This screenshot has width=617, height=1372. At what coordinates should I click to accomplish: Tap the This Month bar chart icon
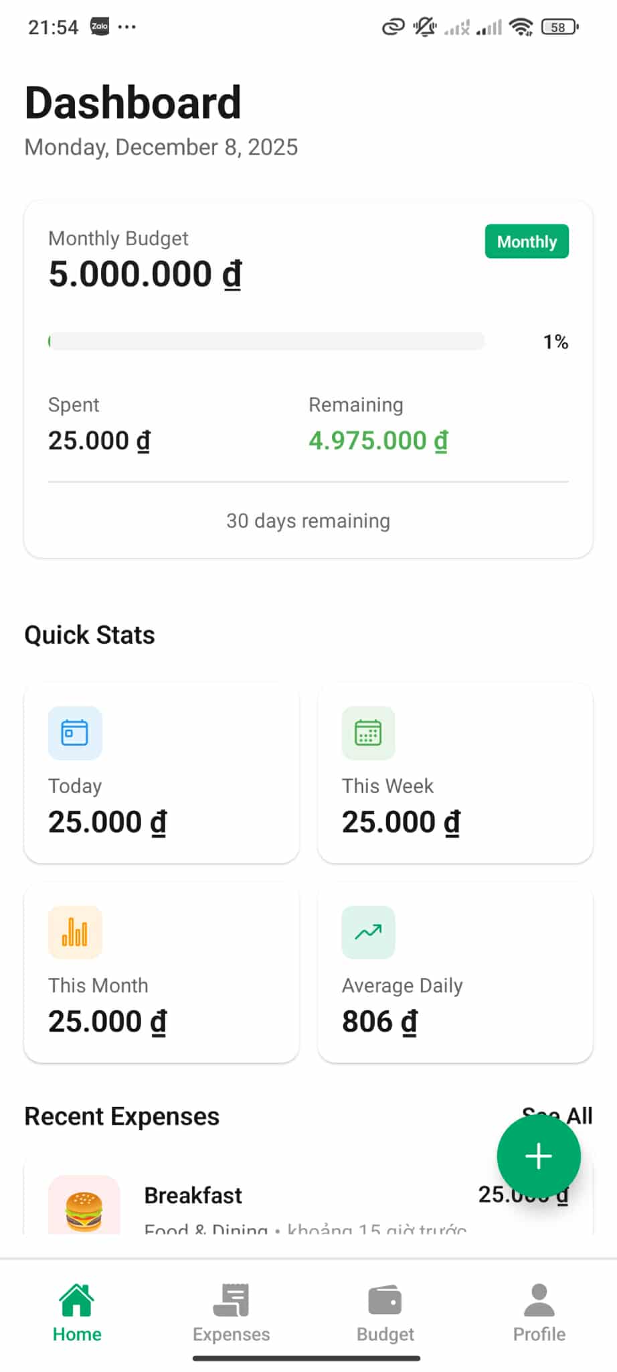click(x=75, y=933)
